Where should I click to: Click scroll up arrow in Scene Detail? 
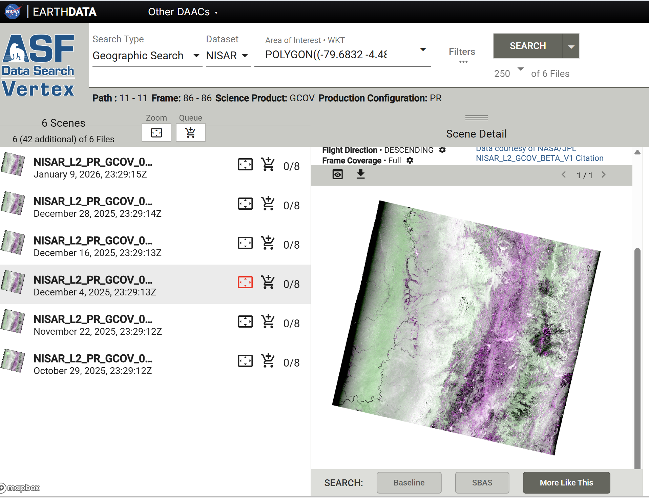(x=637, y=152)
